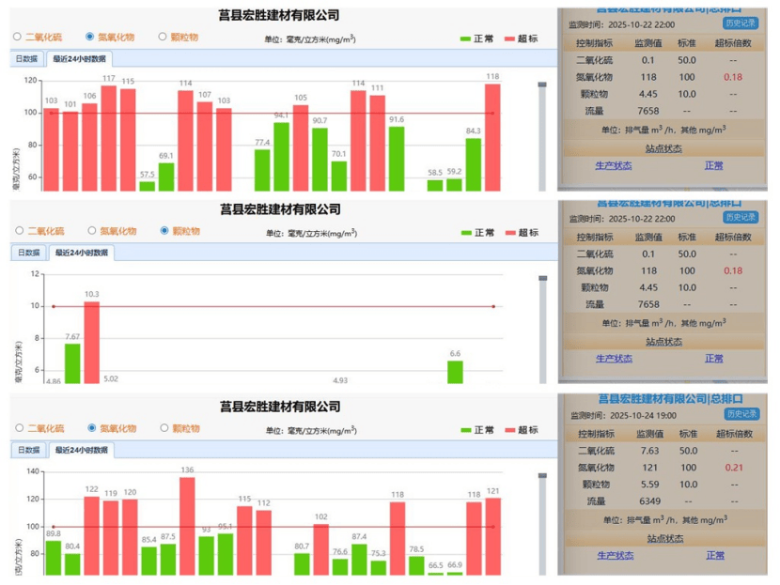Open 历史记录 in the 2025-10-24 19:00 panel

[741, 414]
